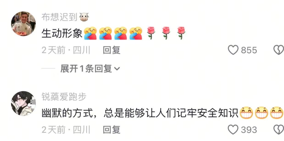Dislike the 生动形象 comment using broken heart
The height and width of the screenshot is (141, 284).
[x=279, y=50]
